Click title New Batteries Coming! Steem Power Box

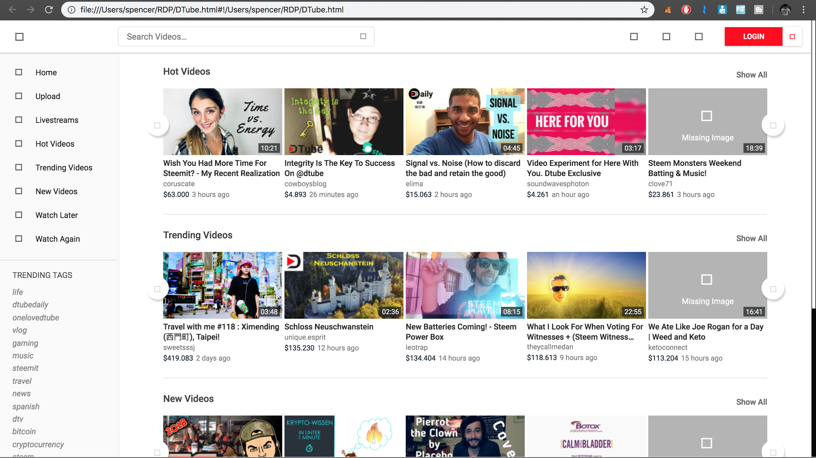[x=461, y=332]
